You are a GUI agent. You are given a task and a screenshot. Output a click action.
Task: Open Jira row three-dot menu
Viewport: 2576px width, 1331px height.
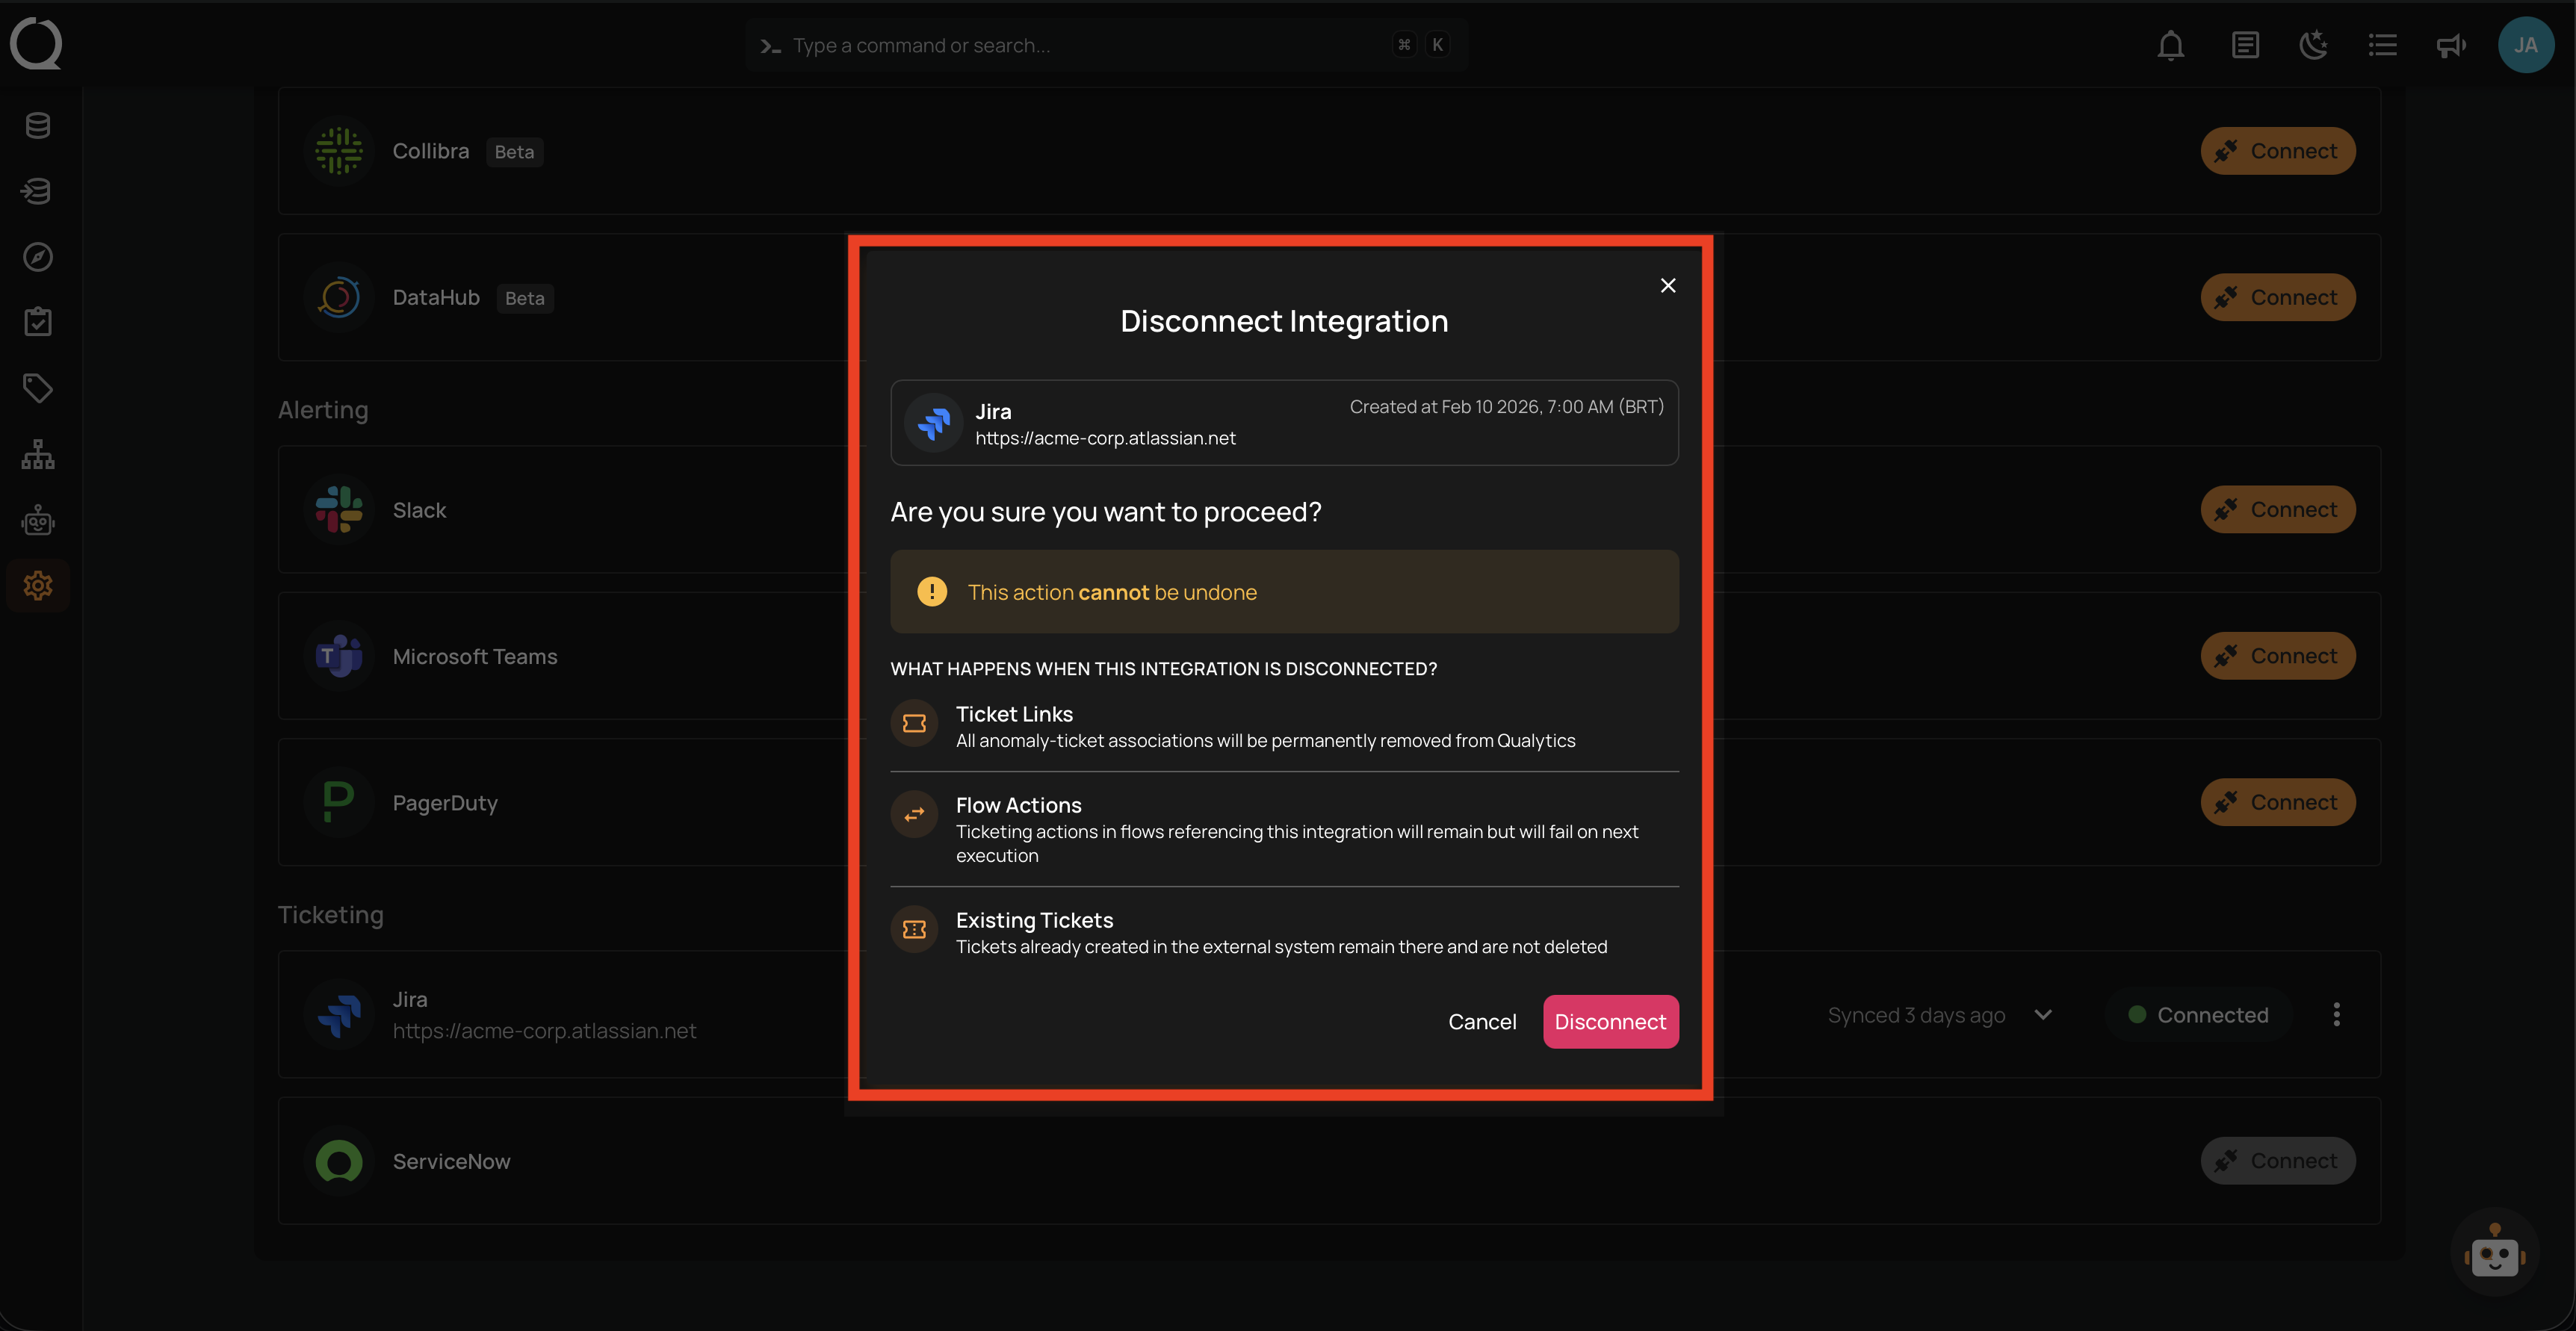[2336, 1015]
